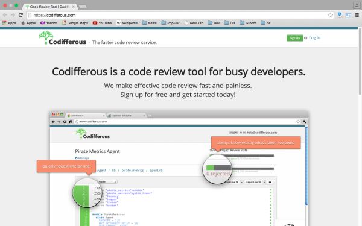Open the YouTube bookmark
The image size is (362, 226).
click(102, 23)
